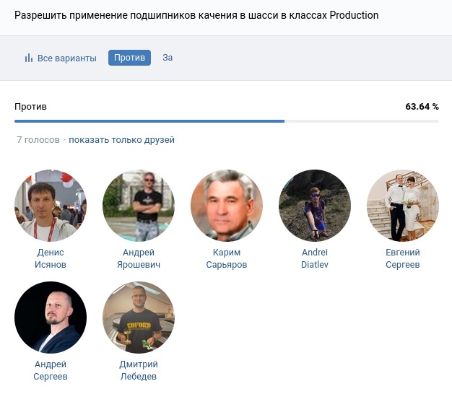Click the 63.64 % result value
The height and width of the screenshot is (394, 452).
pos(422,107)
